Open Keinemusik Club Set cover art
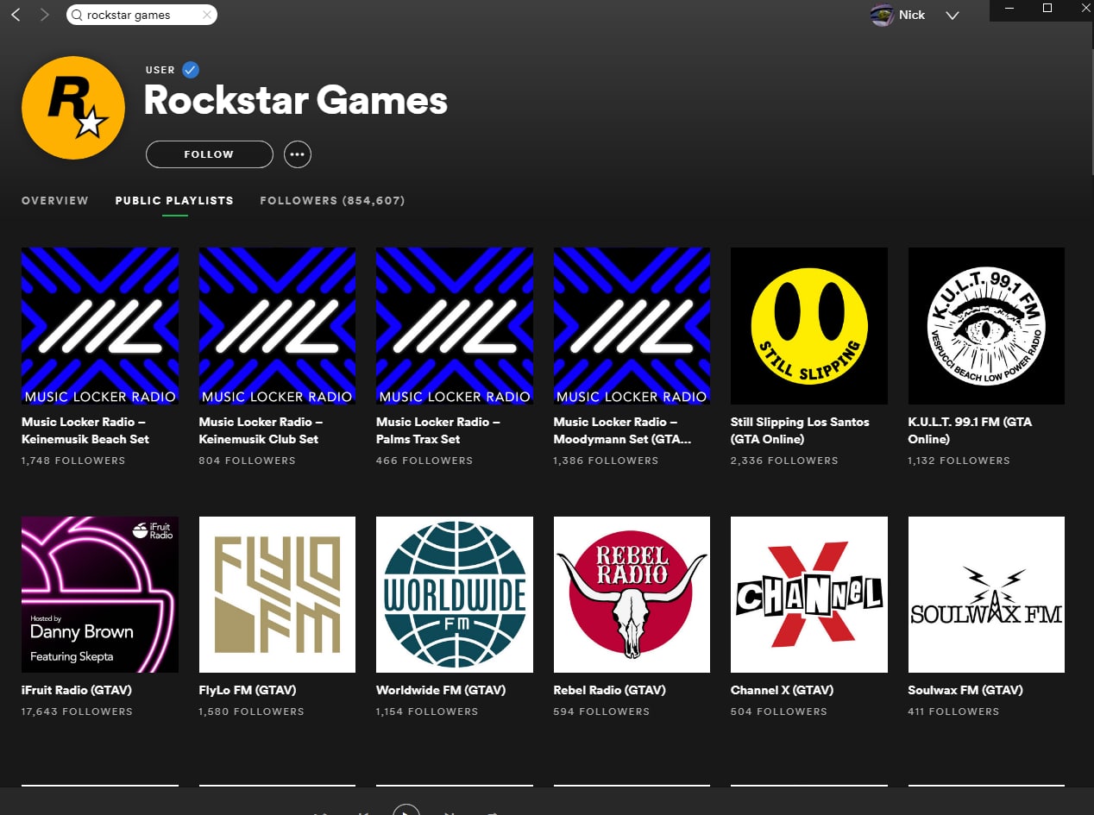Viewport: 1094px width, 815px height. tap(277, 326)
